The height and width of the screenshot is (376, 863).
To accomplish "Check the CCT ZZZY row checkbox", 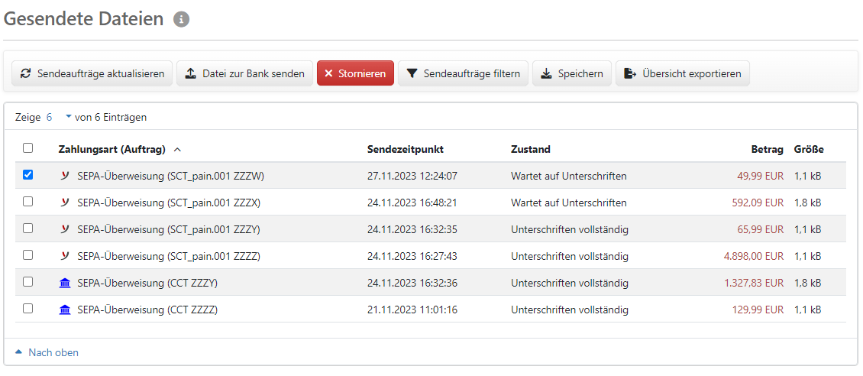I will (x=27, y=281).
